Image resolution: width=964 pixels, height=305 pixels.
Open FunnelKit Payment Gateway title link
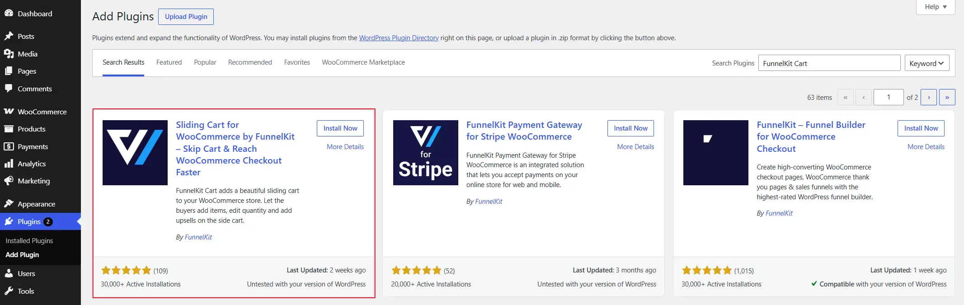point(524,131)
